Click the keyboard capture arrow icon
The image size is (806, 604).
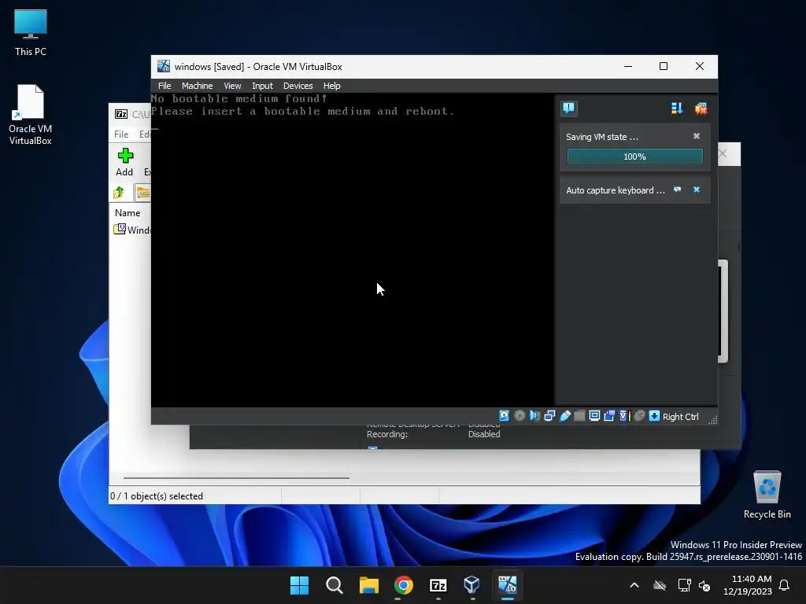tap(654, 416)
